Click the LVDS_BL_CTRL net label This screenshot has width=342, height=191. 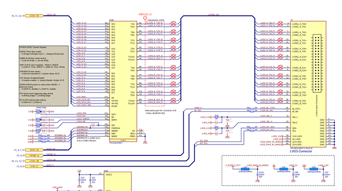(x=268, y=108)
